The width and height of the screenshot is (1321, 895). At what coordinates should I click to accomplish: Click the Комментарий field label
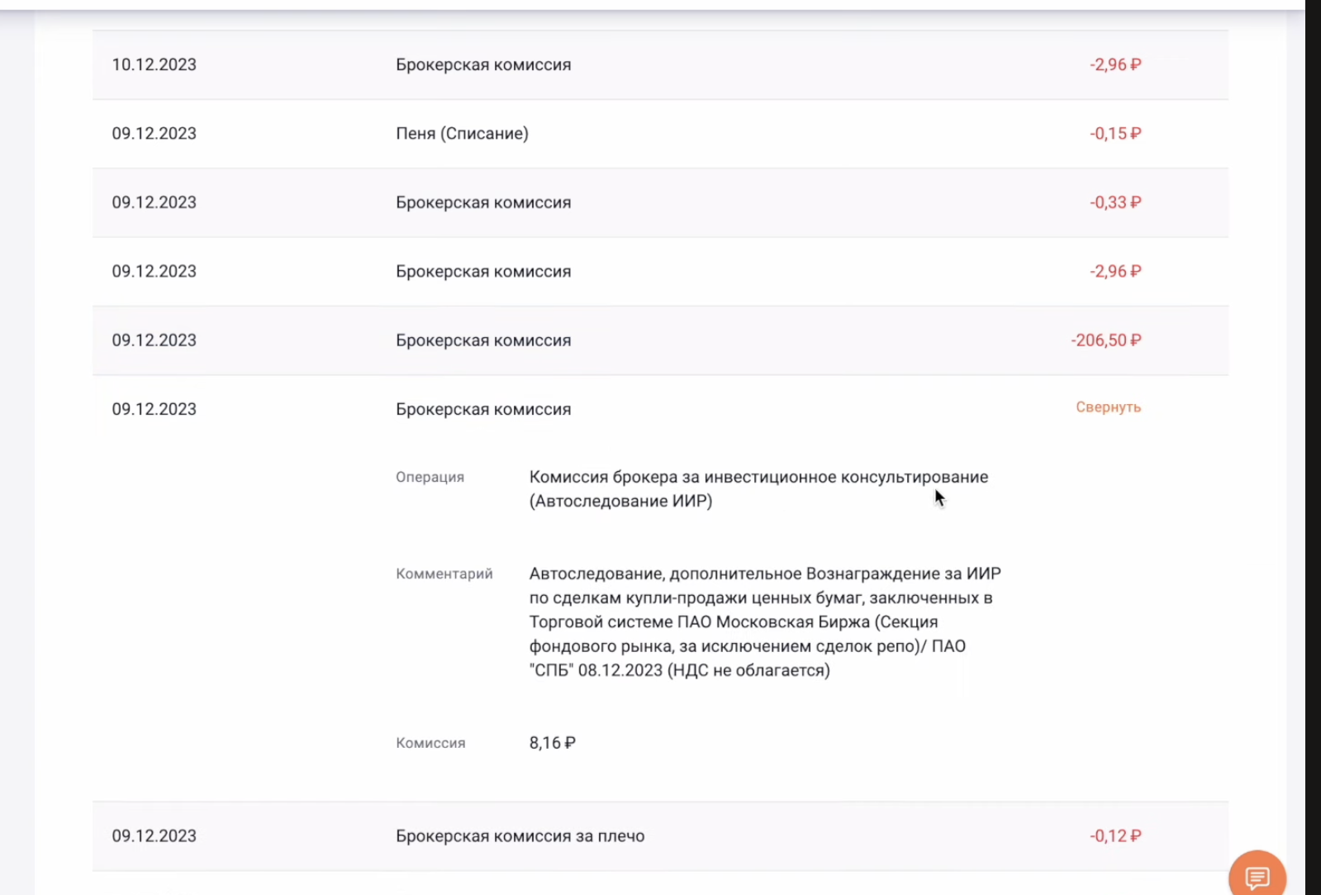[444, 574]
